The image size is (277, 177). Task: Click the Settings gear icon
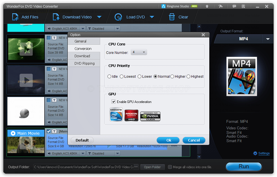point(255,153)
